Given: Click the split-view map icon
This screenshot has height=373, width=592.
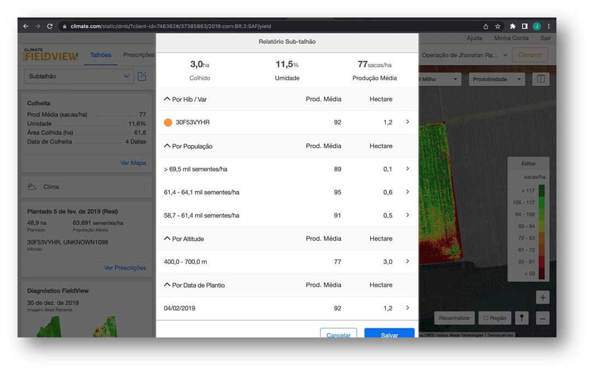Looking at the screenshot, I should (x=541, y=79).
